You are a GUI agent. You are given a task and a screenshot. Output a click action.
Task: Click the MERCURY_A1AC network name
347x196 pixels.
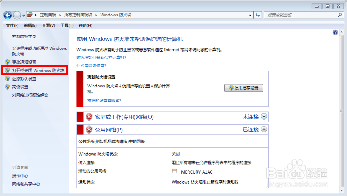pyautogui.click(x=197, y=172)
